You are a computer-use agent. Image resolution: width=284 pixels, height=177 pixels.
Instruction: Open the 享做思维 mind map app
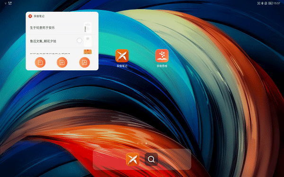(162, 56)
